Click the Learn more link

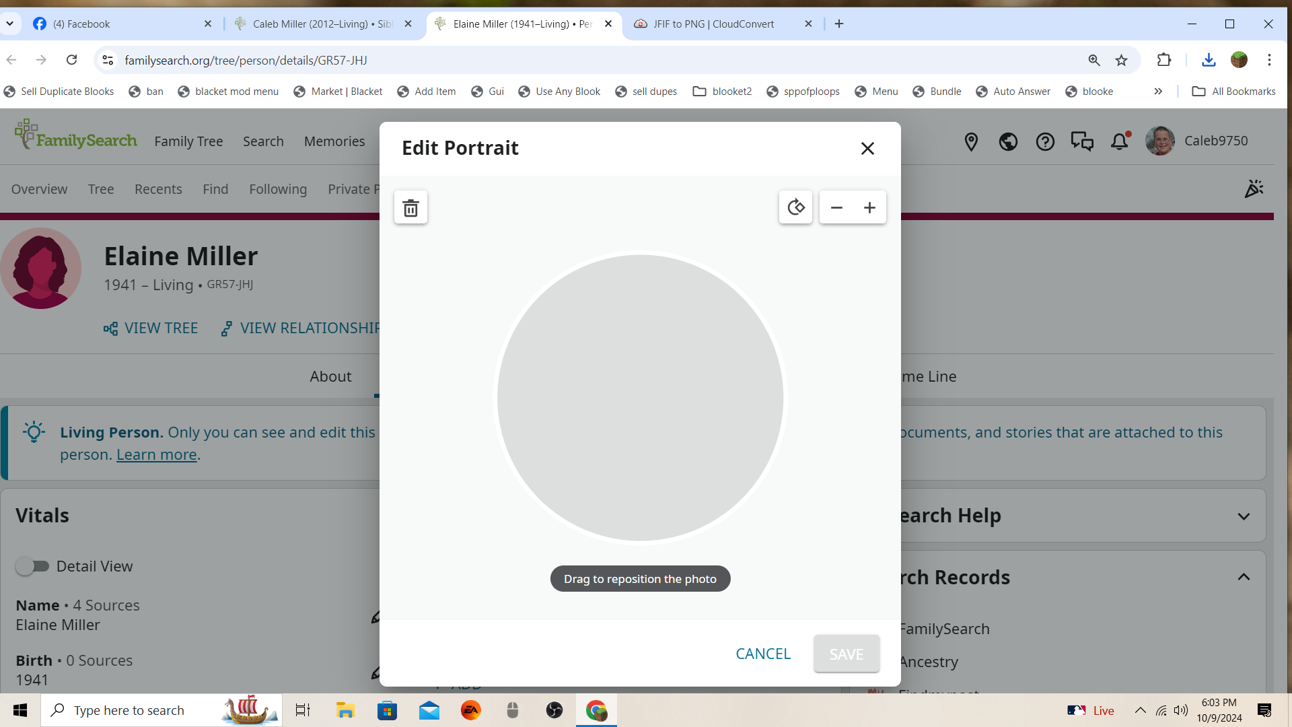pos(156,455)
